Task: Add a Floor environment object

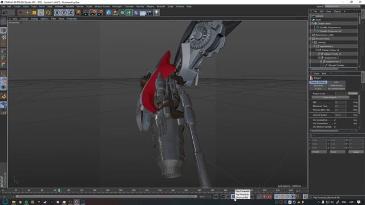Action: pos(143,13)
